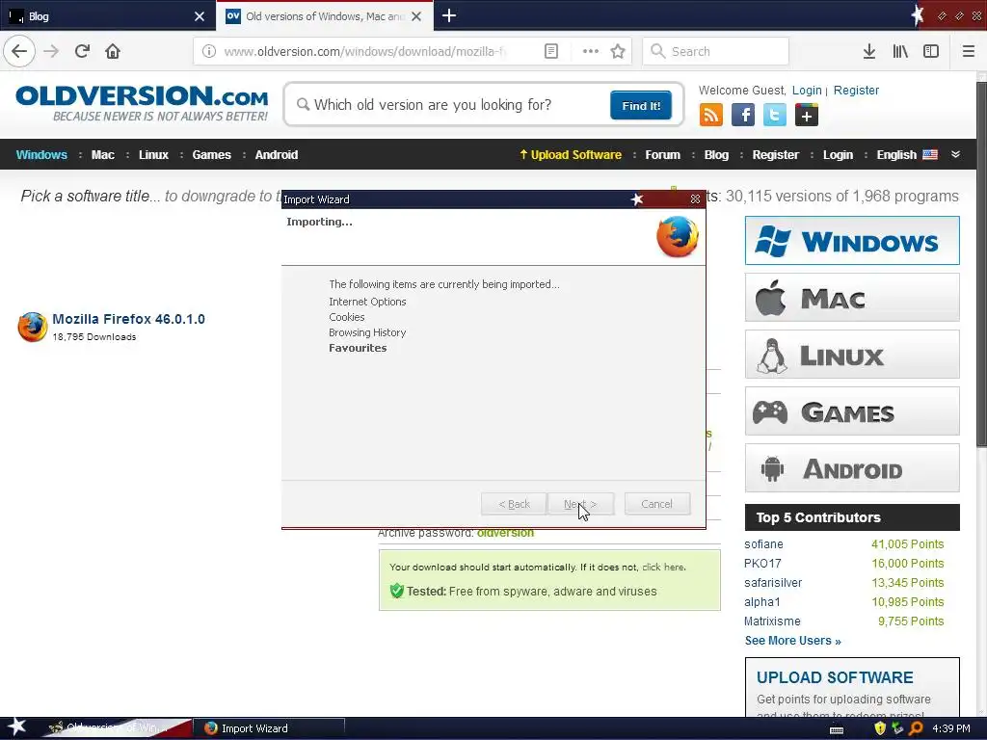Open the Firefox hamburger menu
Viewport: 987px width, 740px height.
[968, 51]
